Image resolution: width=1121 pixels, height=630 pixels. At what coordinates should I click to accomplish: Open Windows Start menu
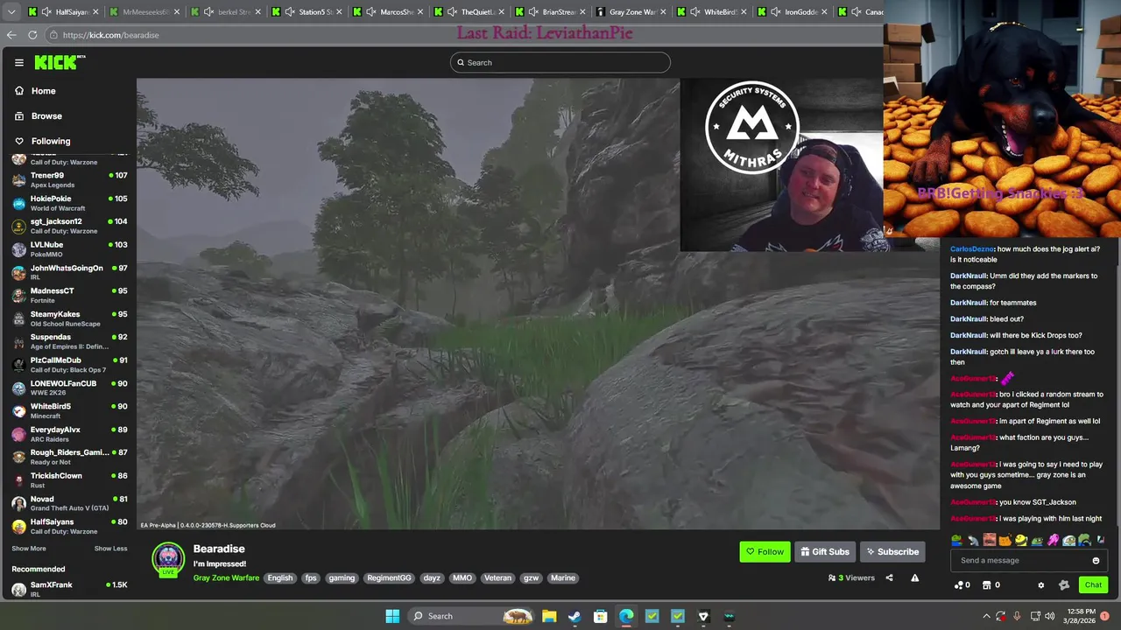[x=392, y=616]
